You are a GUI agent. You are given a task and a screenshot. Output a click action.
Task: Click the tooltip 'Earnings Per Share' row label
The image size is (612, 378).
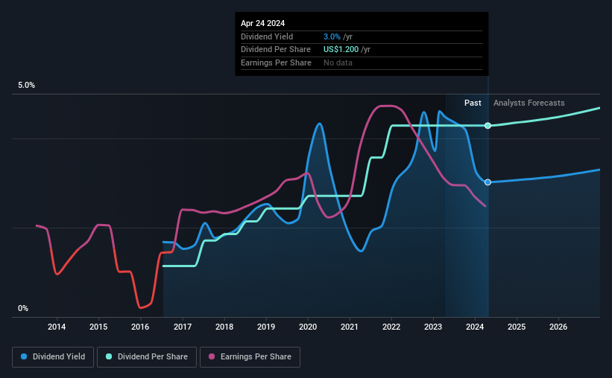tap(276, 63)
